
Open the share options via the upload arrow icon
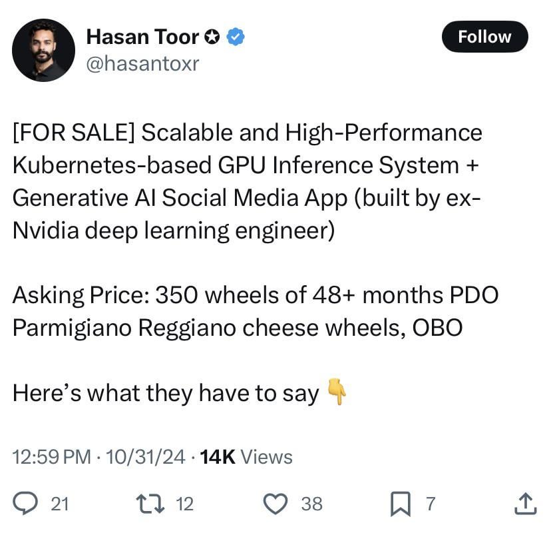[x=525, y=504]
